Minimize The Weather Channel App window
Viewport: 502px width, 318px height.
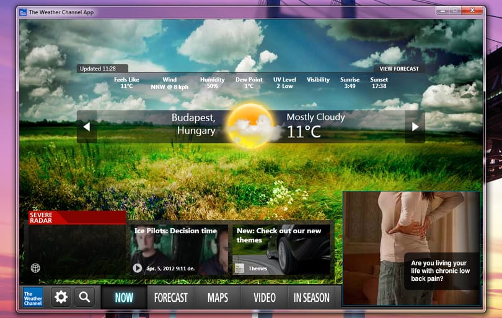443,11
